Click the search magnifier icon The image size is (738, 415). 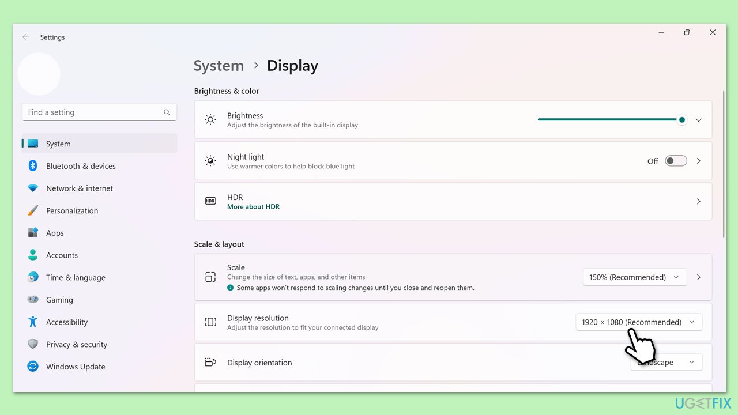point(167,112)
